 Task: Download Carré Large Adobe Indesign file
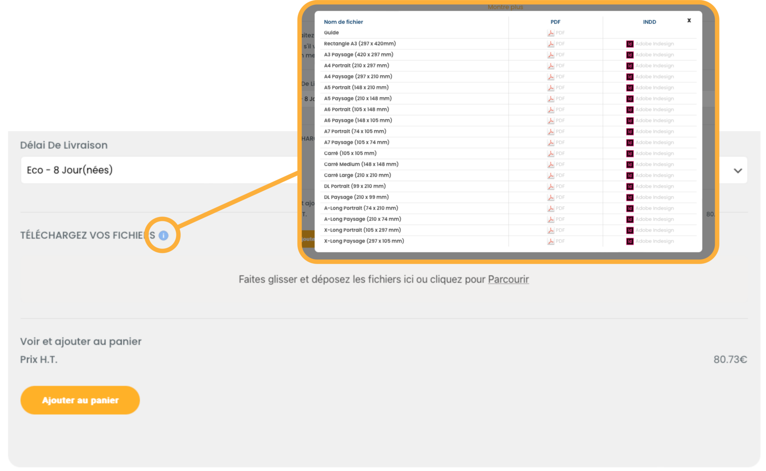[650, 175]
